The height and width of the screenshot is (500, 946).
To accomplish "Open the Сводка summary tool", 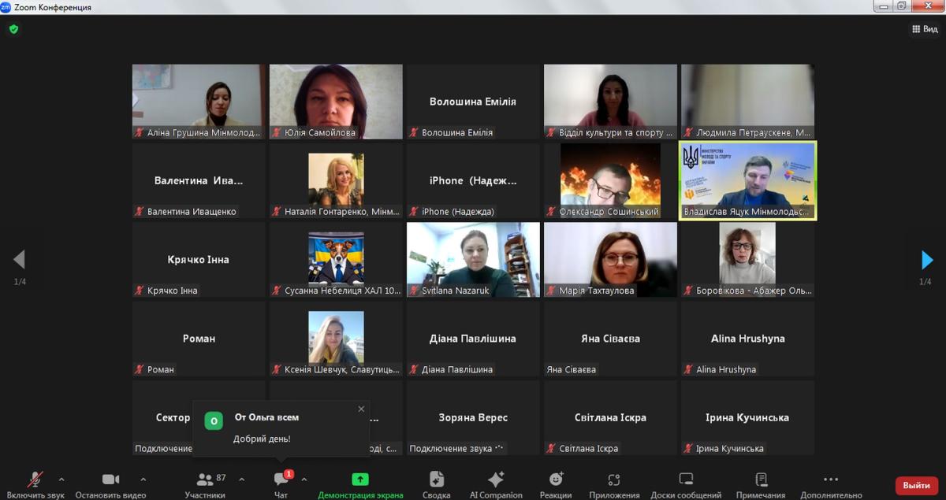I will point(436,484).
